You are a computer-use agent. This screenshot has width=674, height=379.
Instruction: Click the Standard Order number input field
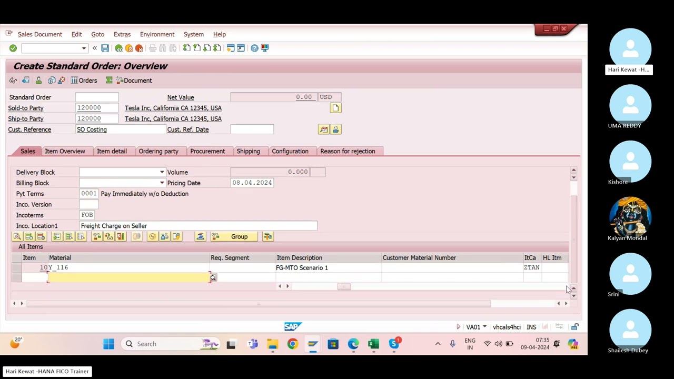pos(97,97)
